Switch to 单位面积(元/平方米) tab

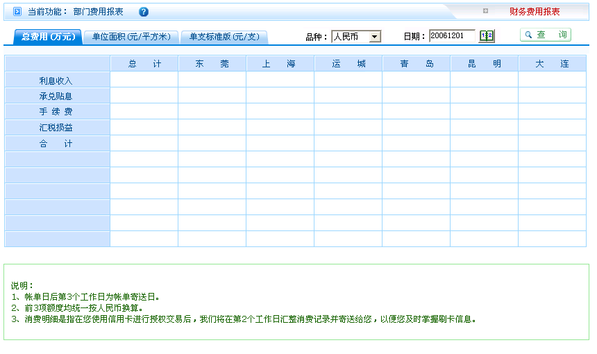[x=131, y=37]
